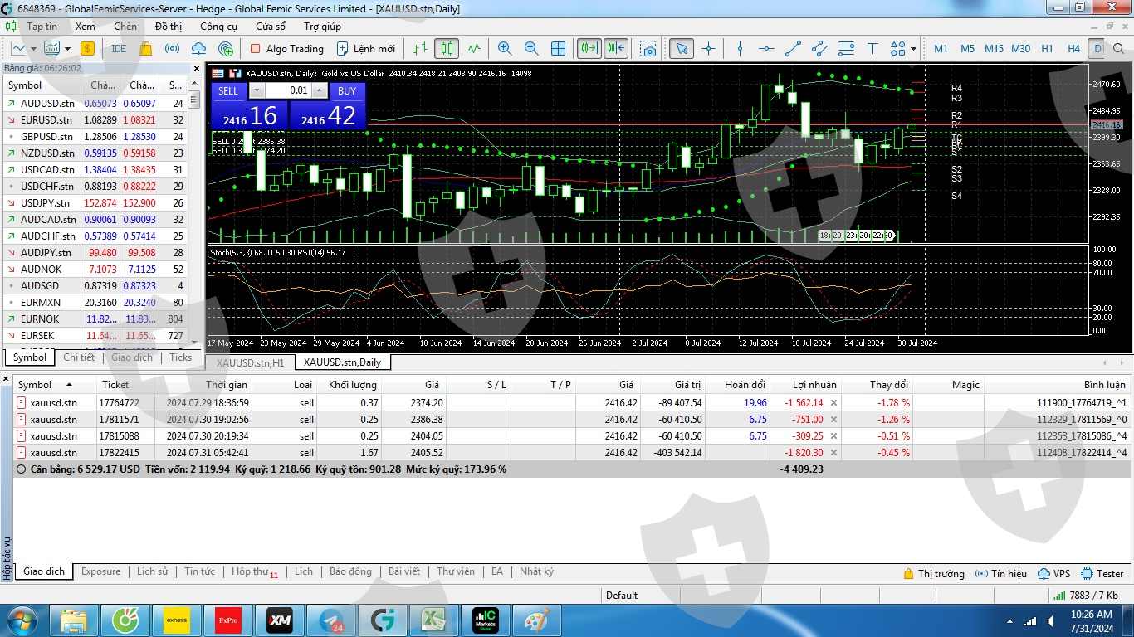The image size is (1134, 637).
Task: Switch chart to bar chart view
Action: [420, 49]
